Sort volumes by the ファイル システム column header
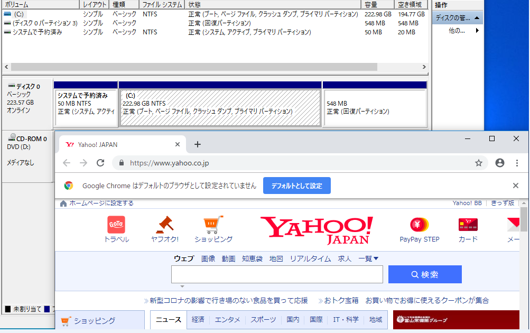The width and height of the screenshot is (530, 333). coord(162,5)
